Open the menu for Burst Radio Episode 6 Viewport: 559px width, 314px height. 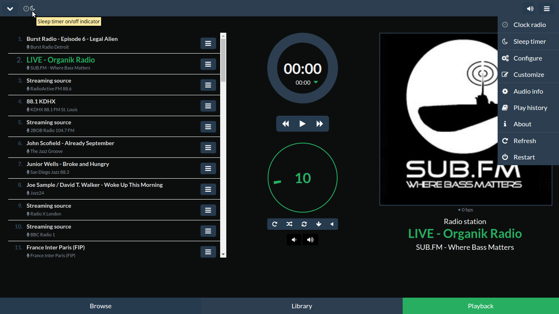pyautogui.click(x=208, y=43)
